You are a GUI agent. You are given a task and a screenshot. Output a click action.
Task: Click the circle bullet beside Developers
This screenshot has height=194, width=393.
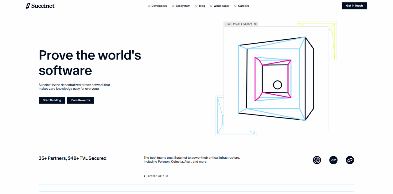point(149,6)
